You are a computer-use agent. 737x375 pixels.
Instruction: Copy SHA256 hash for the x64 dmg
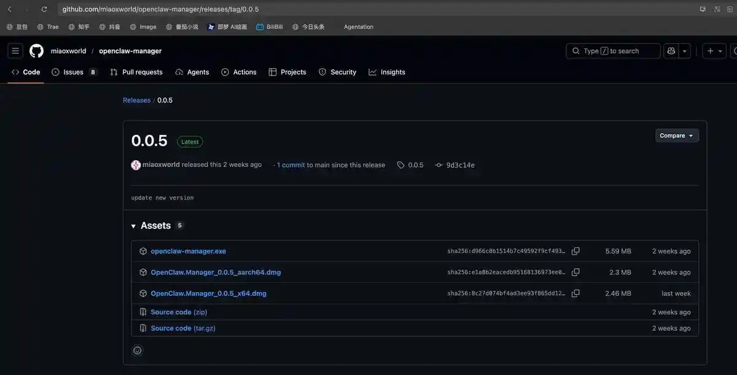575,293
